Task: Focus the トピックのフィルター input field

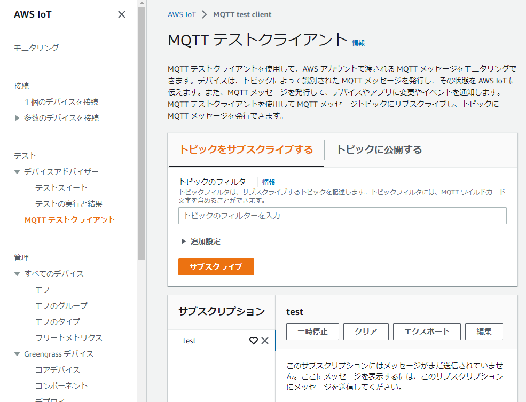Action: pos(342,216)
